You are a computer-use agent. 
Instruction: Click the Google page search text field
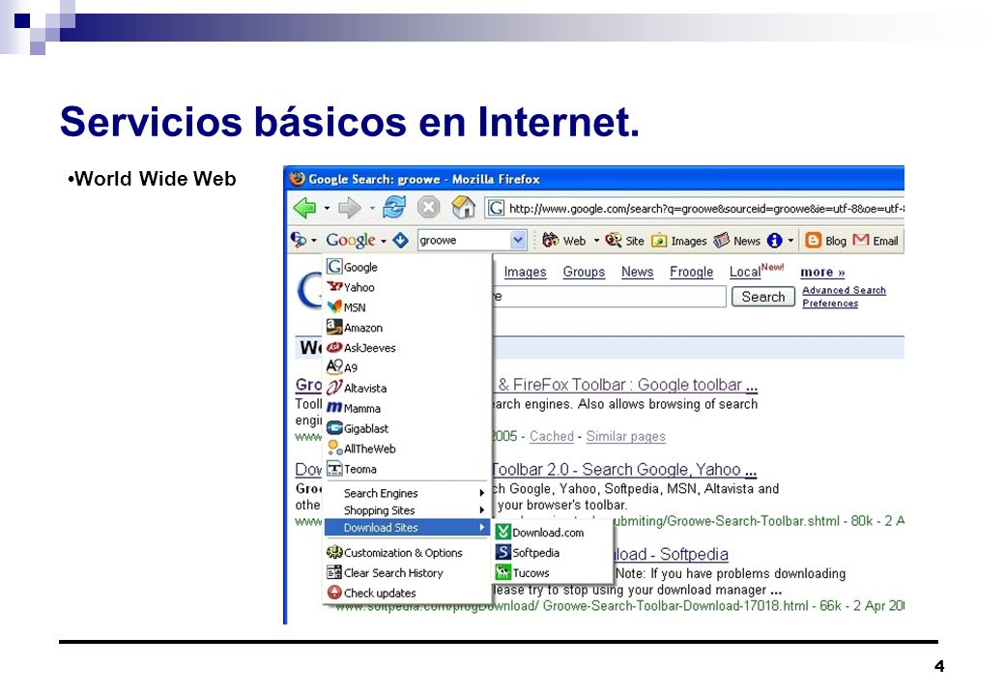coord(609,297)
